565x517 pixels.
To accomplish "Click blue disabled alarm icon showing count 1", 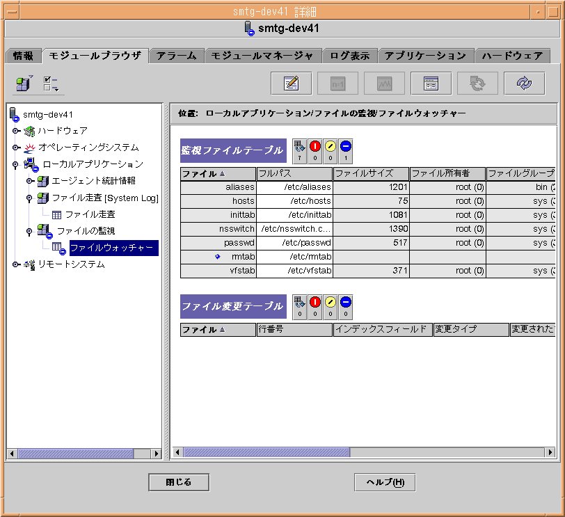I will 345,146.
